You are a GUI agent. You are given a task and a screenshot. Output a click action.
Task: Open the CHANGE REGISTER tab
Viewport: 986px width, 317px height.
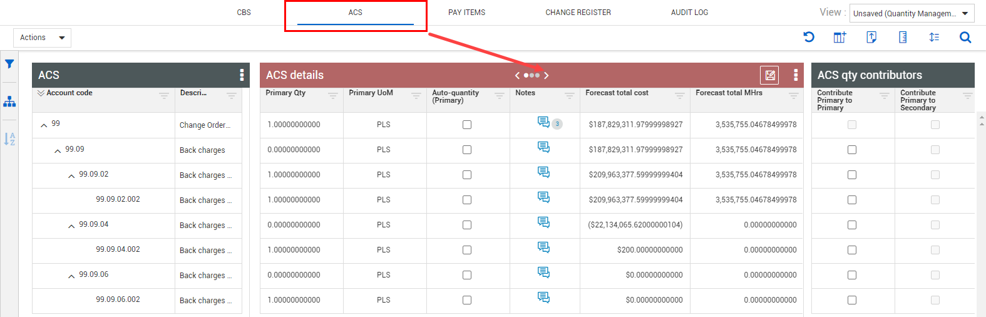pyautogui.click(x=578, y=13)
